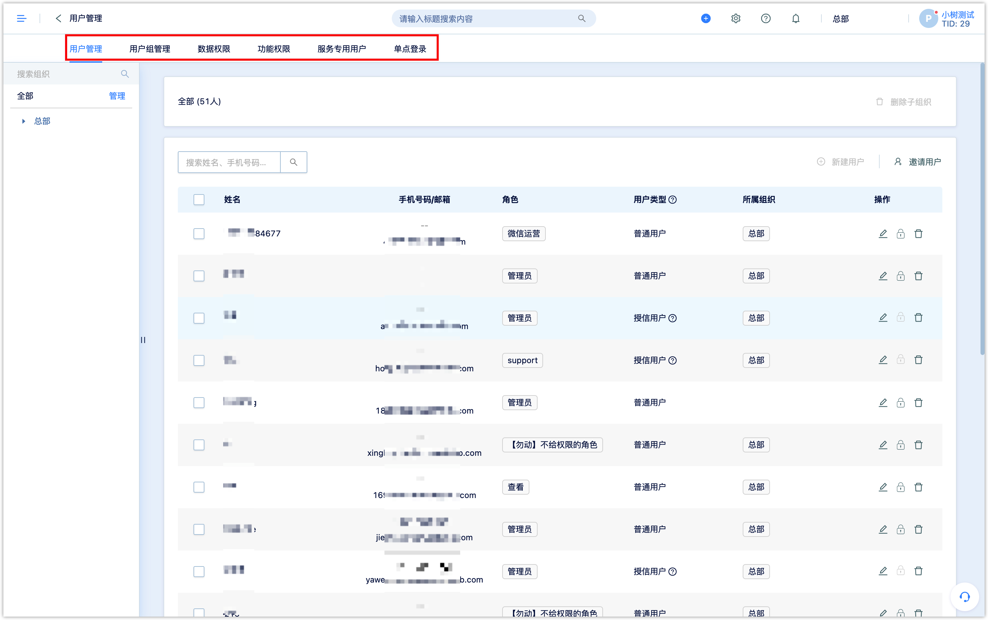
Task: Edit the 微信运营 user row
Action: click(x=883, y=234)
